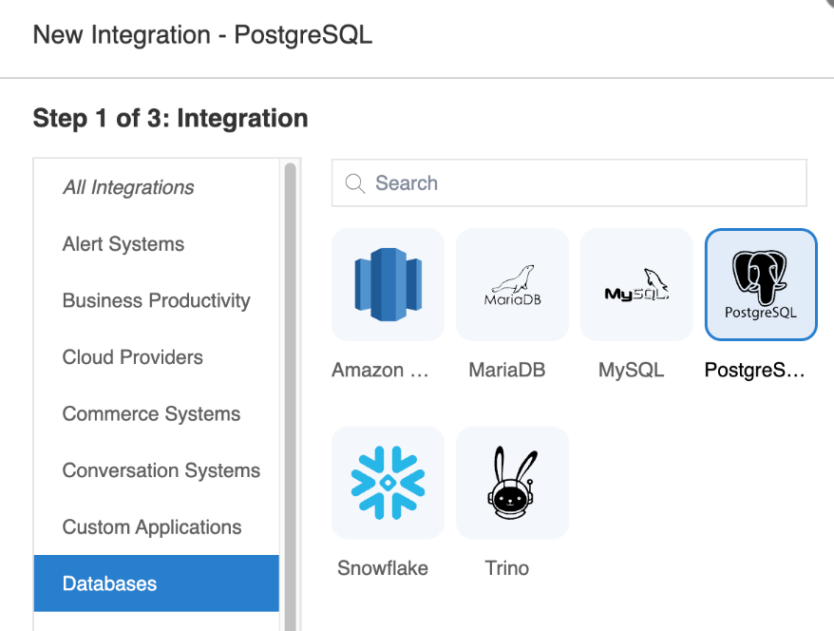Select the Amazon Redshift integration icon
The height and width of the screenshot is (631, 834).
click(388, 285)
